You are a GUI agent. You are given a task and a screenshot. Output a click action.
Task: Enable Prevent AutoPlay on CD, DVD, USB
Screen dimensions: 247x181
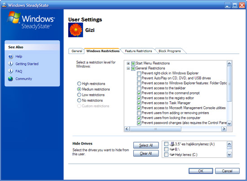click(139, 78)
